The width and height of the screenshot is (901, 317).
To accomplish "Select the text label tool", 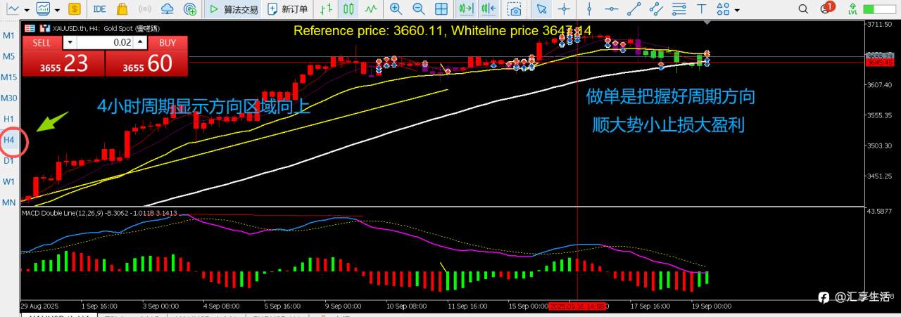I will (x=700, y=9).
